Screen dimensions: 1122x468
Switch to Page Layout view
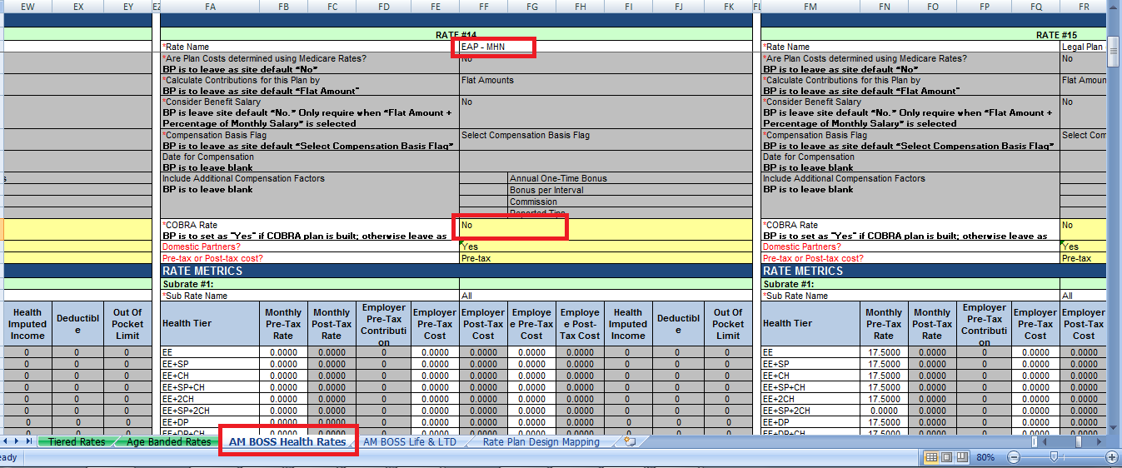click(x=947, y=457)
